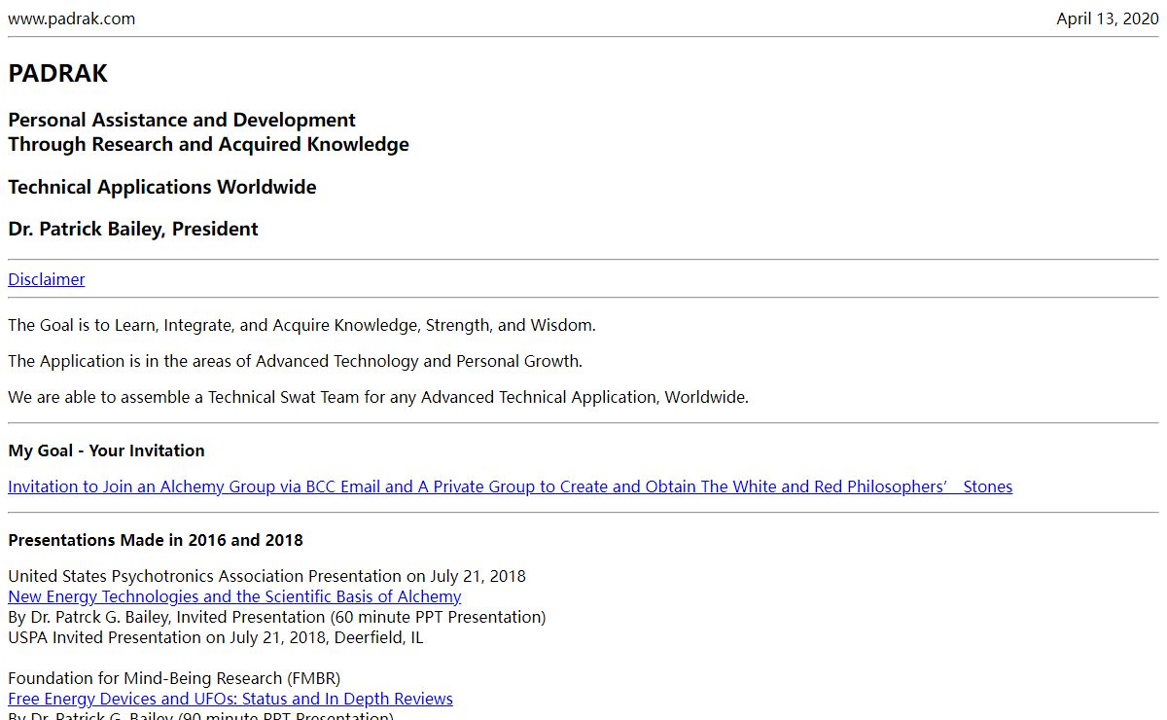Click the April 13, 2020 date
The height and width of the screenshot is (720, 1167).
pos(1107,18)
